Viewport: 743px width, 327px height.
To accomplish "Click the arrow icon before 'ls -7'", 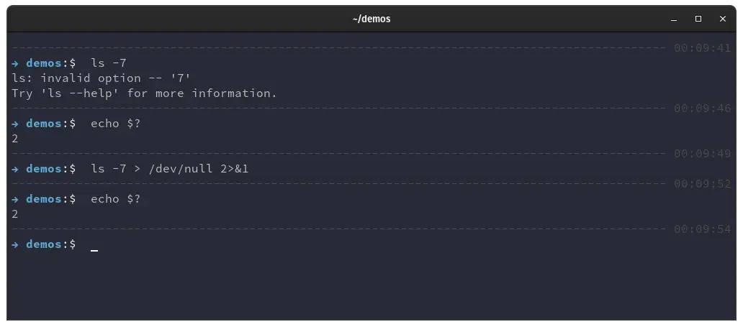I will [15, 63].
